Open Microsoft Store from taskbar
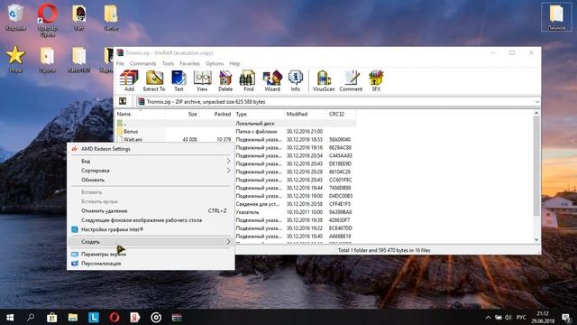The width and height of the screenshot is (577, 325). (x=52, y=317)
